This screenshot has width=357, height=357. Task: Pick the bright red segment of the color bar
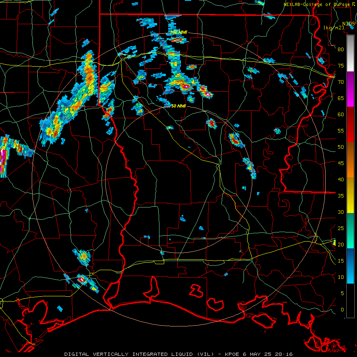pyautogui.click(x=350, y=125)
